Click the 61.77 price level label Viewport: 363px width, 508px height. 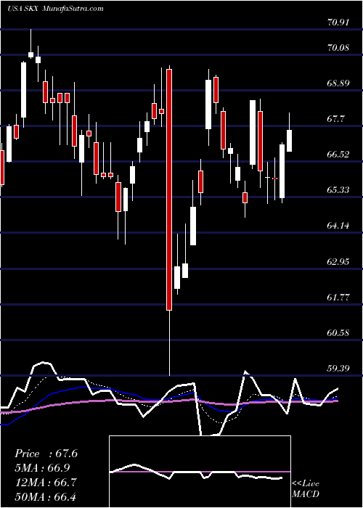(338, 297)
